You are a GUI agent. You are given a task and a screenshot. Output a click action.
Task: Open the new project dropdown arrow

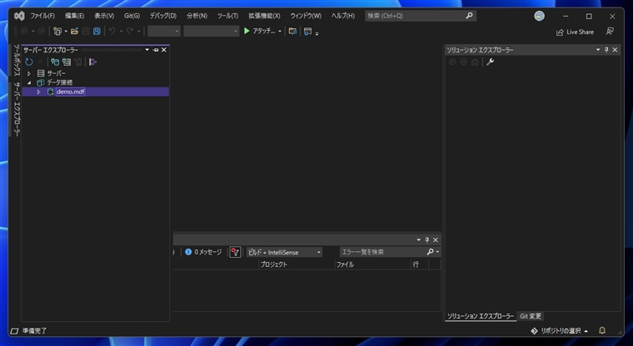[66, 32]
